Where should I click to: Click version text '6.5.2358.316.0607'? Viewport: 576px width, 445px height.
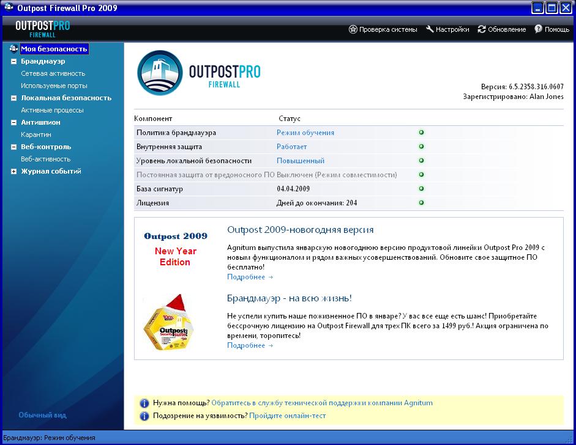pos(536,87)
